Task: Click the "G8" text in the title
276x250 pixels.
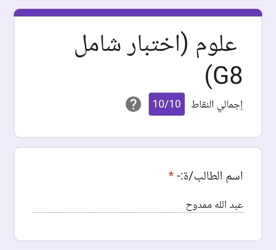Action: tap(228, 75)
